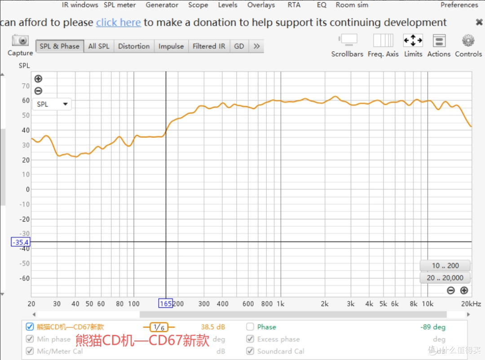
Task: Switch to the Distortion tab
Action: pyautogui.click(x=134, y=46)
